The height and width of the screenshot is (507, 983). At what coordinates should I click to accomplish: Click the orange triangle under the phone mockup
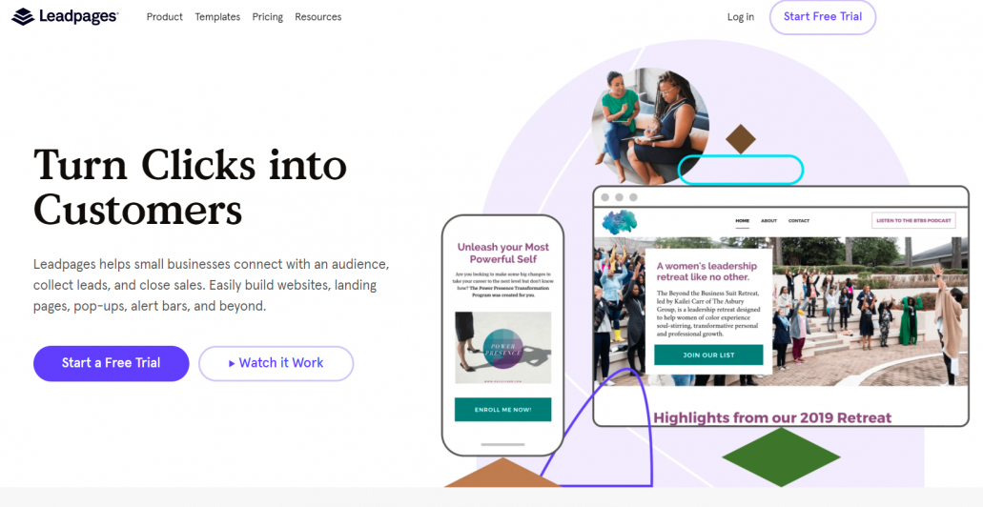(502, 473)
